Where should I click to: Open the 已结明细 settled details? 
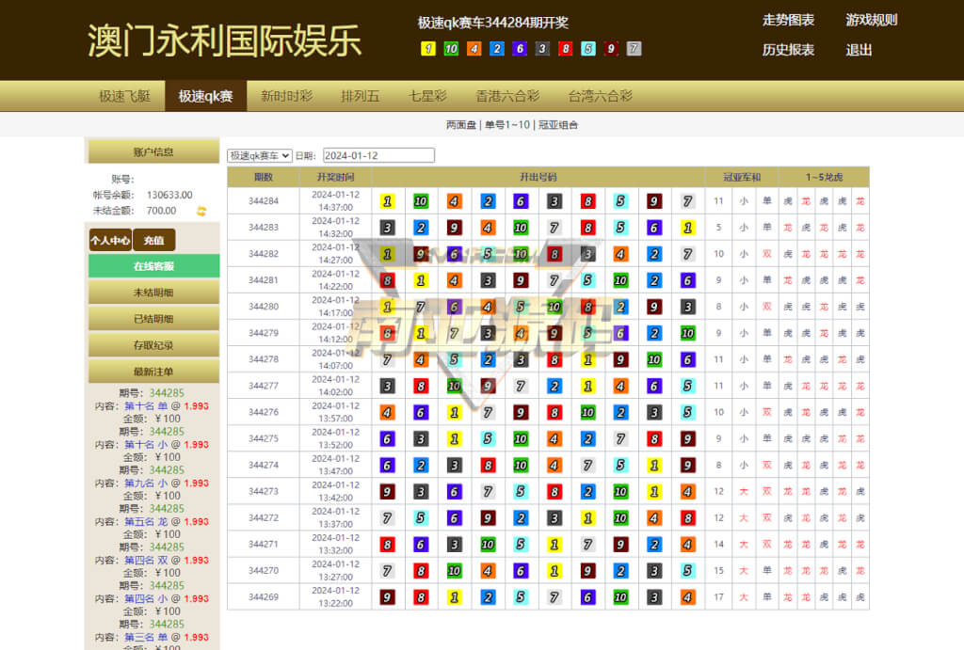pos(153,319)
